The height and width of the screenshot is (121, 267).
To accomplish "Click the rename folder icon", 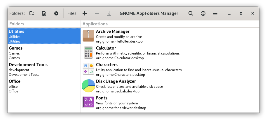I will [44, 13].
